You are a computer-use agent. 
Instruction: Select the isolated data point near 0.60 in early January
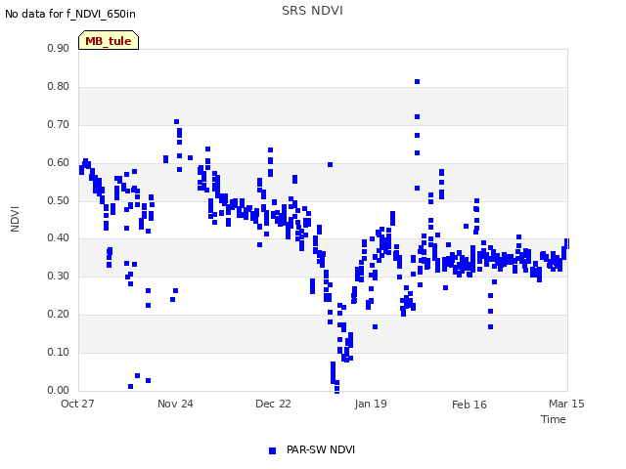tap(331, 165)
